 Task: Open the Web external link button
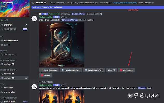click(x=111, y=70)
